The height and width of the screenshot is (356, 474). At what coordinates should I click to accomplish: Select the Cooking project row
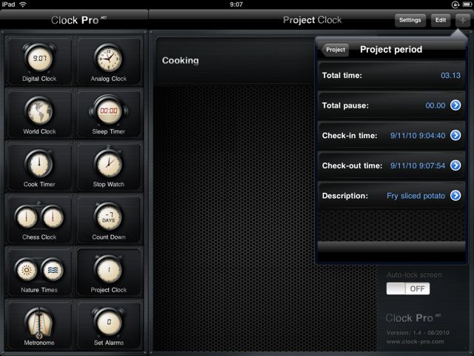(235, 61)
